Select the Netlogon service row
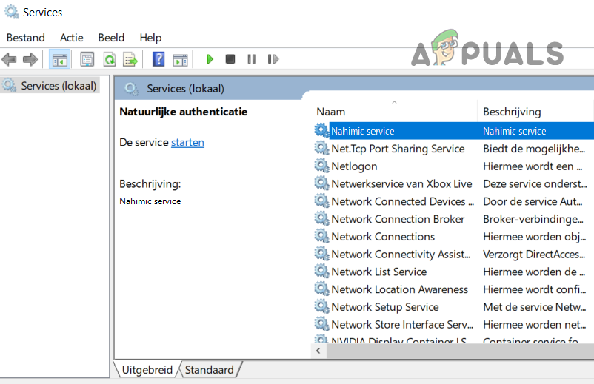 [x=453, y=166]
